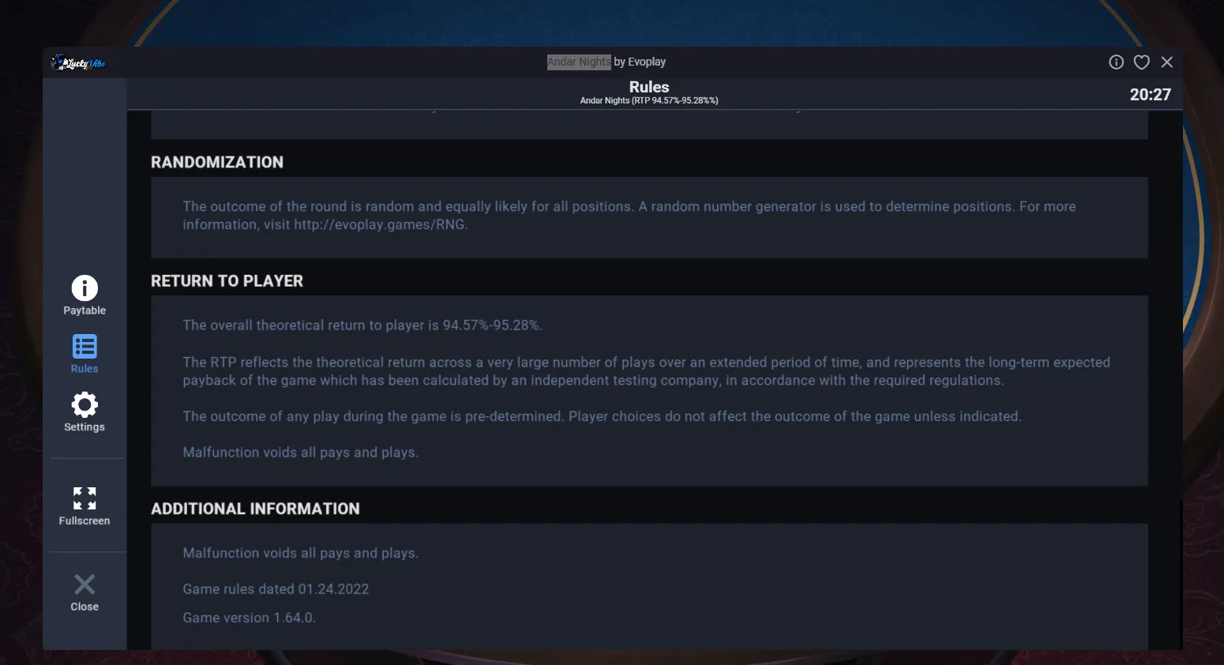Click the rules panel vertical scrollbar

[x=1181, y=575]
